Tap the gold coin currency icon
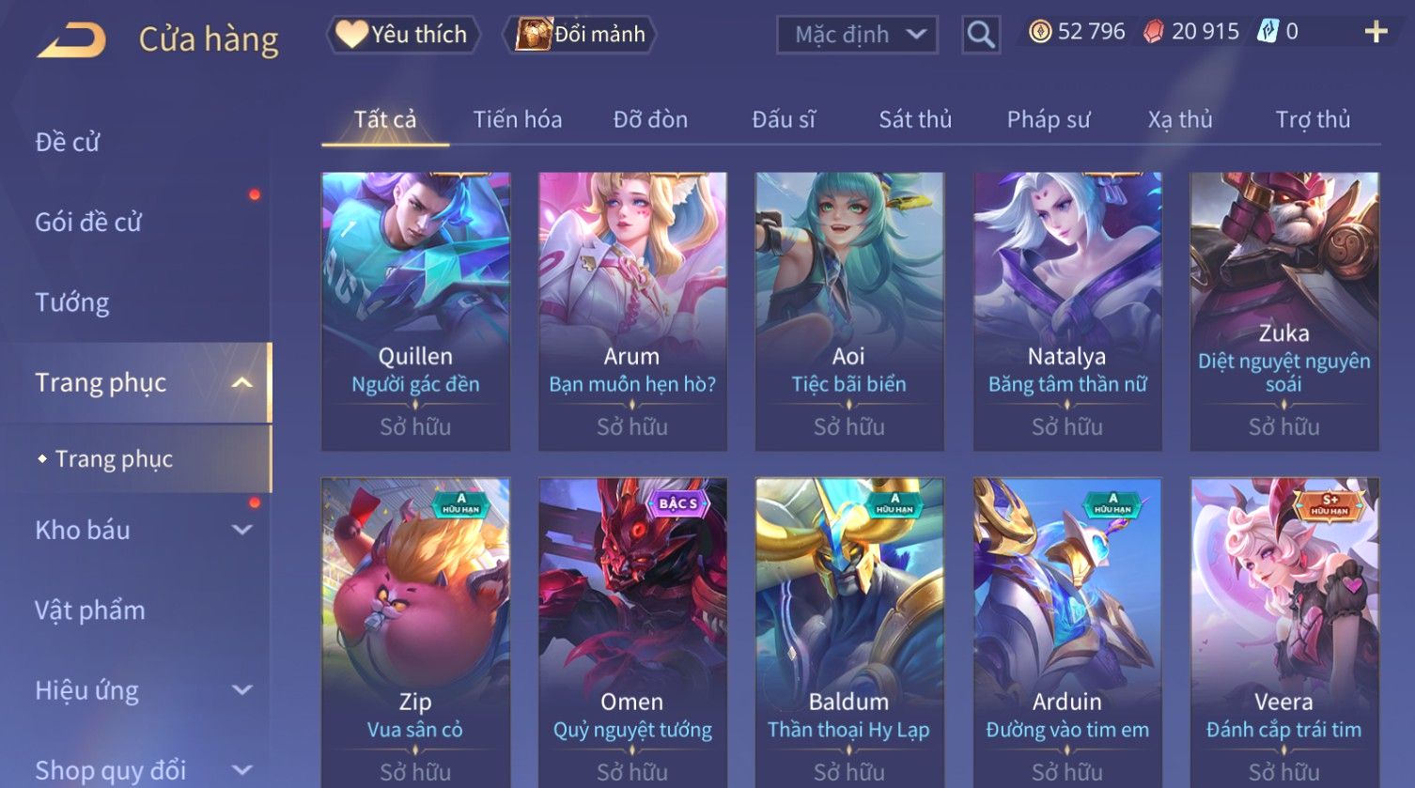 pos(1039,32)
